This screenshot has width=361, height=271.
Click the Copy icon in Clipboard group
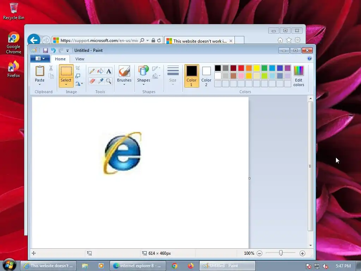51,76
